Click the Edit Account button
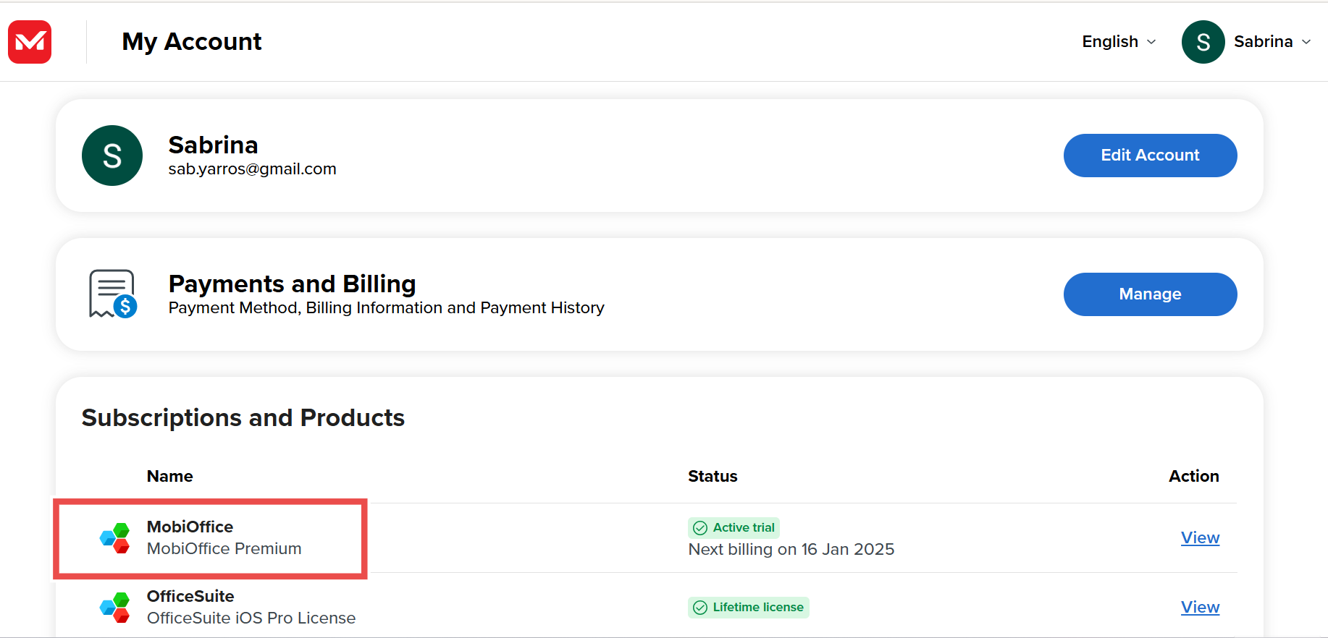 pos(1150,156)
